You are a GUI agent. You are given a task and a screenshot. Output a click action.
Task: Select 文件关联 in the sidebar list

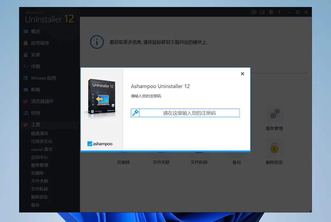(39, 181)
